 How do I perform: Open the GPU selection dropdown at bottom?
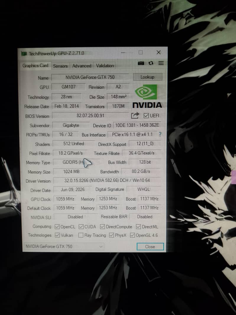pos(64,246)
